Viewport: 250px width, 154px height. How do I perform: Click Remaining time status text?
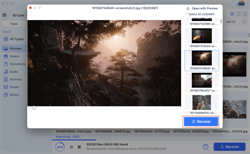126,149
